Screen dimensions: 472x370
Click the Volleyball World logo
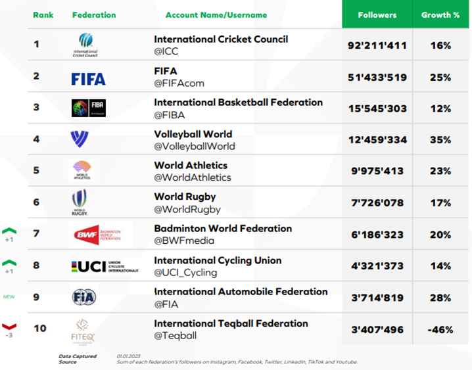[80, 139]
